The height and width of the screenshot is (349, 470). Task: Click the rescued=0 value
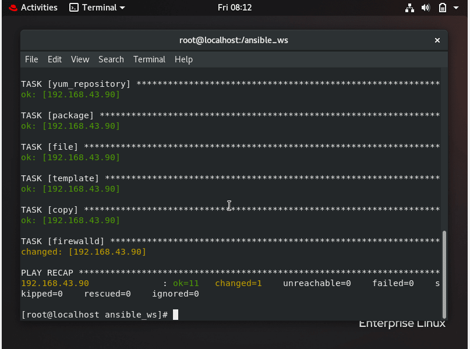pos(107,294)
